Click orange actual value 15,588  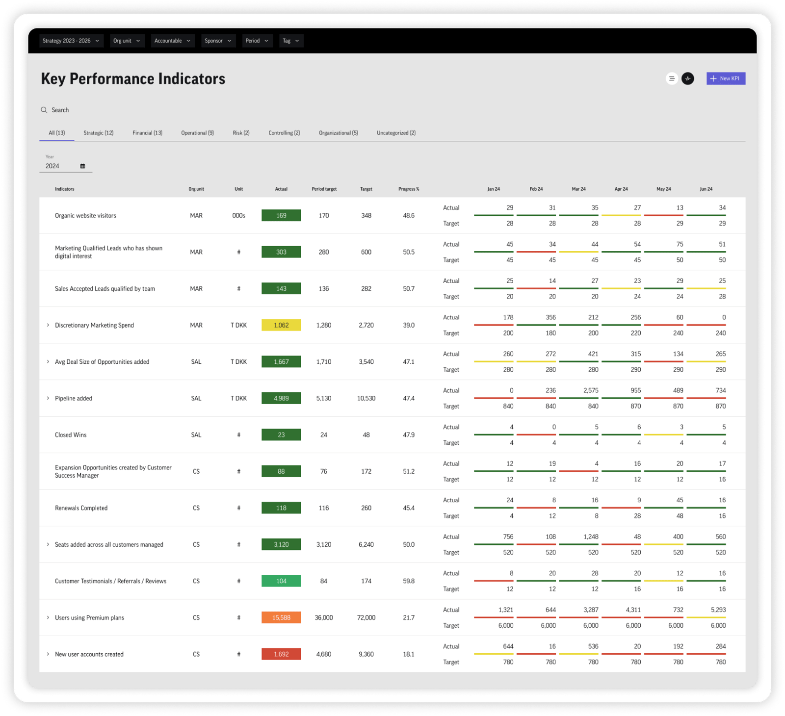click(281, 617)
